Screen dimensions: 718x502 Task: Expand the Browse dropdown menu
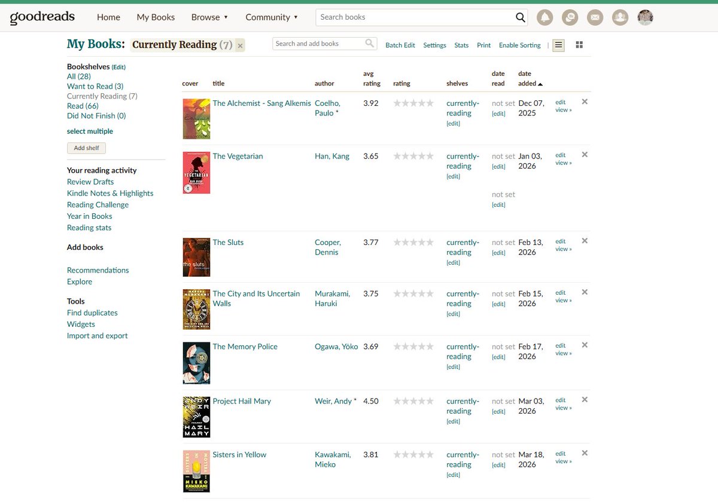(x=209, y=17)
